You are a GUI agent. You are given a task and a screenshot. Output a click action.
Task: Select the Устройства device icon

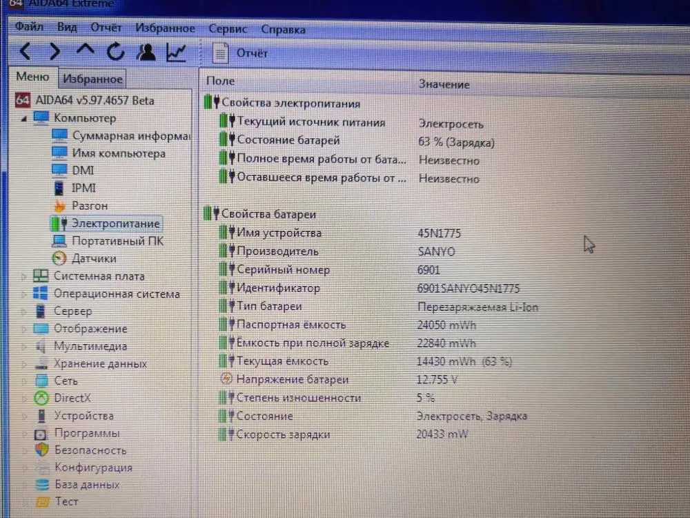(x=41, y=416)
